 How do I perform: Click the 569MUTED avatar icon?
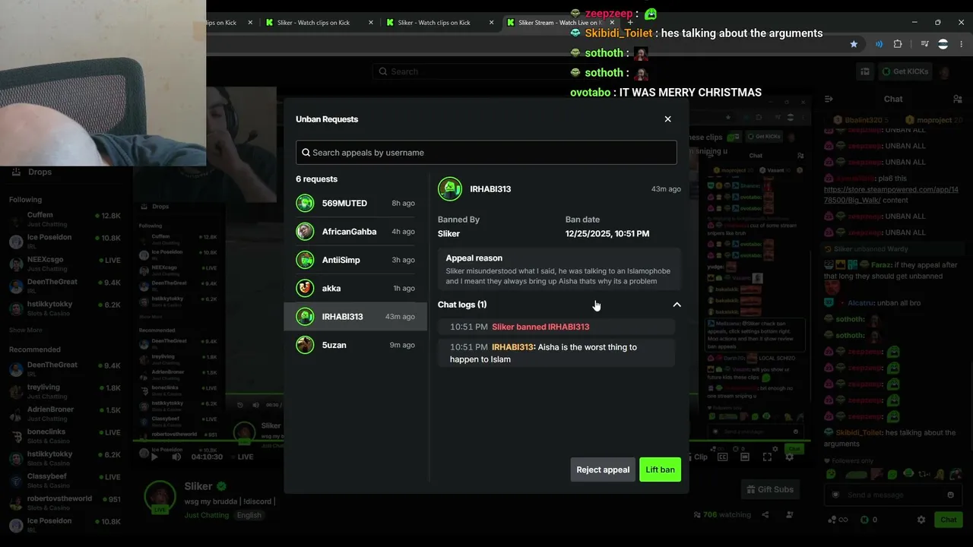point(305,204)
